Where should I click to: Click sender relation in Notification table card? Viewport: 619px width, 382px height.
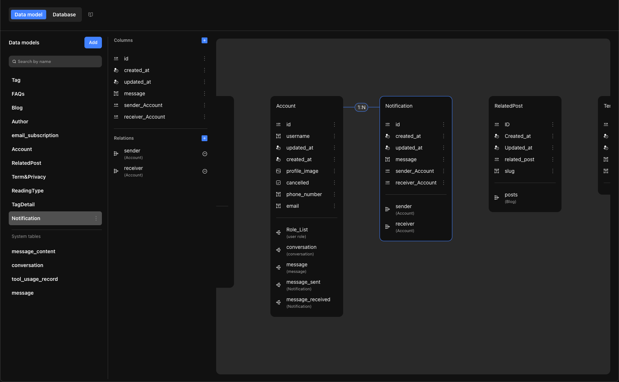416,209
